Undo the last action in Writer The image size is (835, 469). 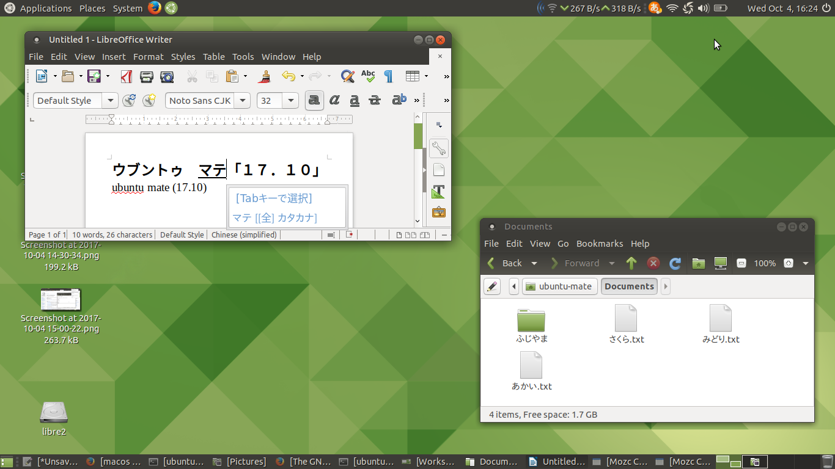click(289, 76)
